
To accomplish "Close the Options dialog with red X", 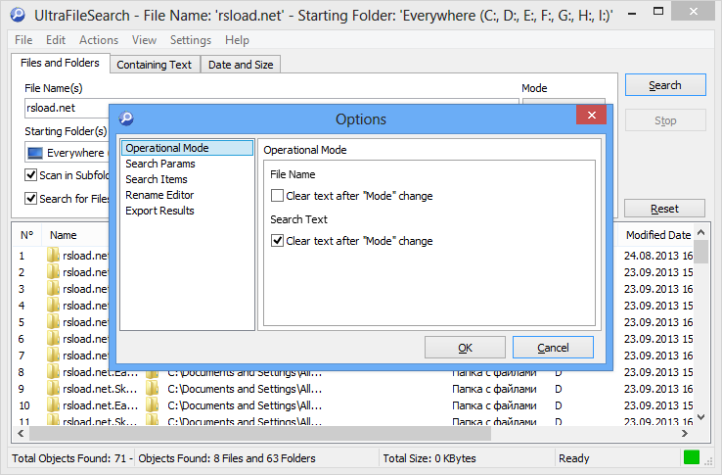I will coord(591,115).
